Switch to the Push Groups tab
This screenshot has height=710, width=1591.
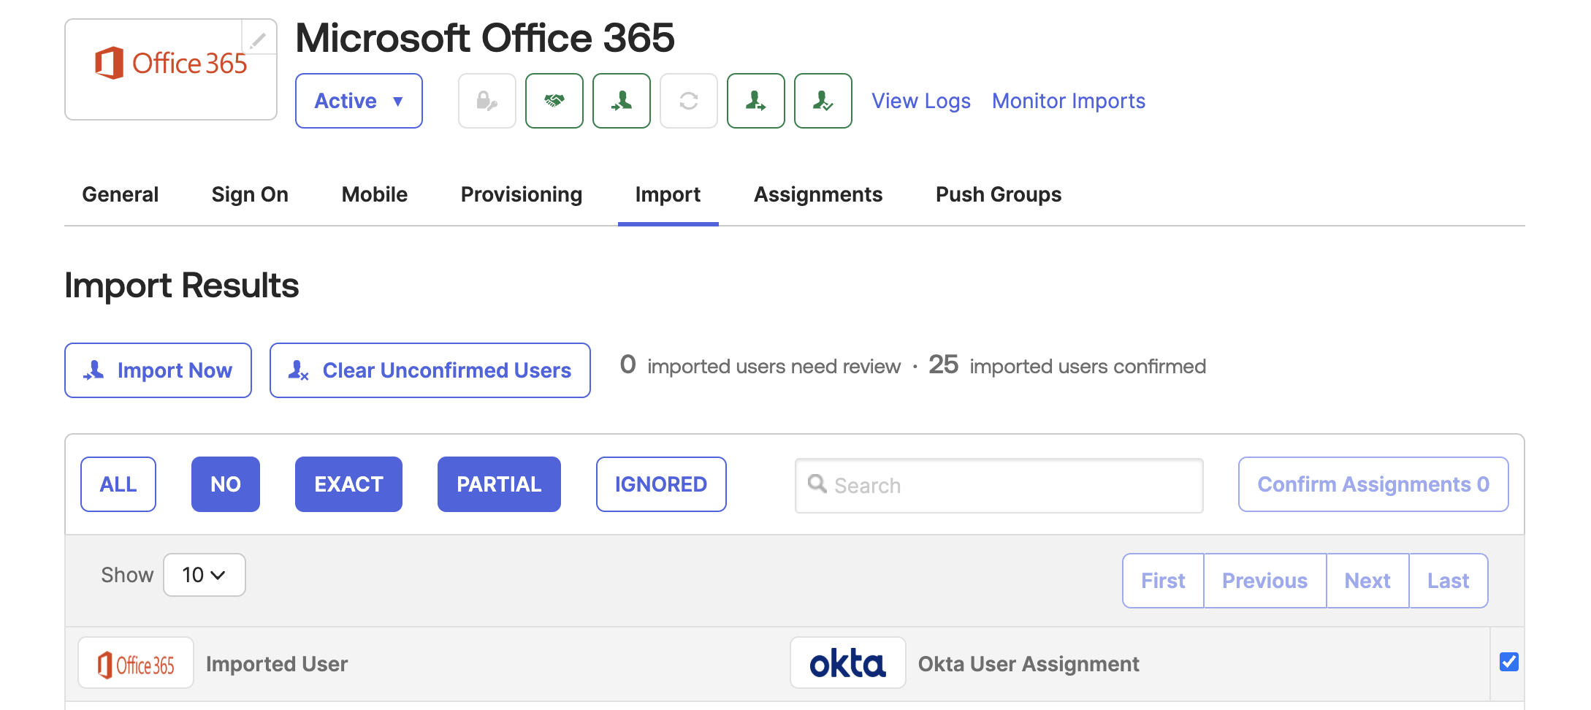999,194
